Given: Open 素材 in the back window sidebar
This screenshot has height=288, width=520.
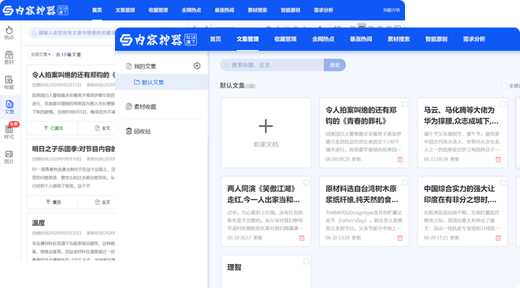Looking at the screenshot, I should tap(9, 58).
